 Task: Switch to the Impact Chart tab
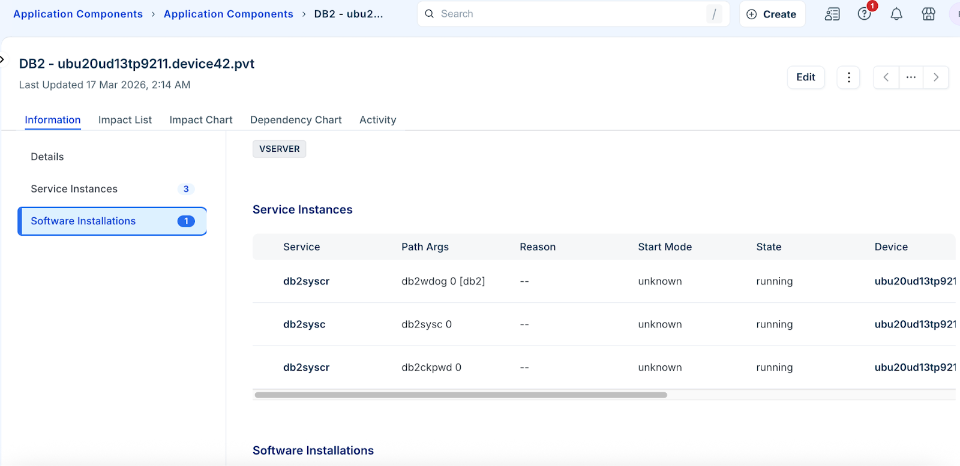[201, 120]
